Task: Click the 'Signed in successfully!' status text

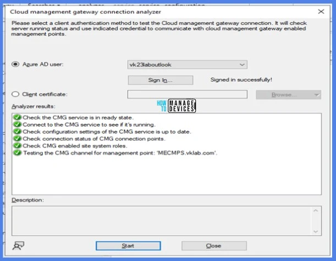Action: click(241, 80)
